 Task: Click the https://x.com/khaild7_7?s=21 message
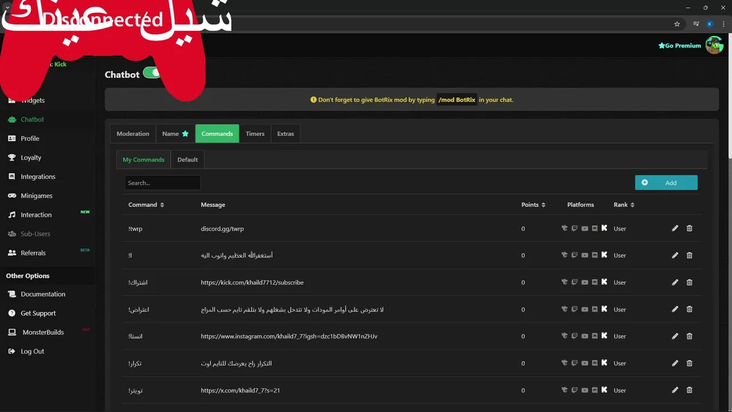(240, 390)
